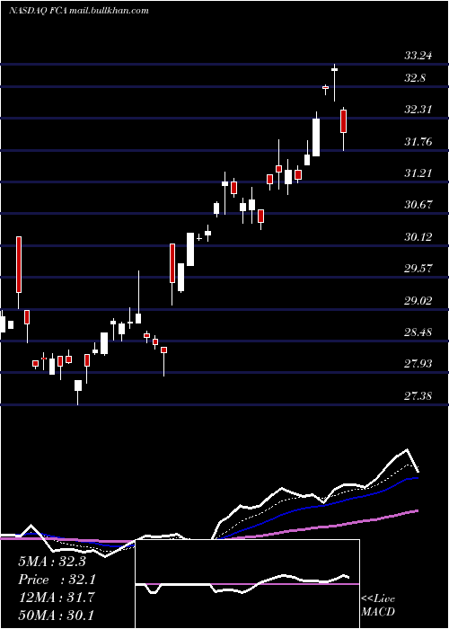
Task: Click the 31.76 price level label
Action: point(418,141)
